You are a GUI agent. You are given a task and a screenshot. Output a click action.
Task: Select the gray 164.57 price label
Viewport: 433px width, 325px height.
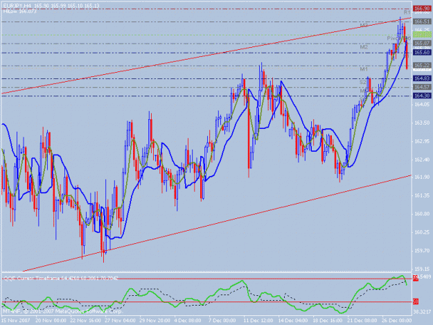tap(422, 87)
